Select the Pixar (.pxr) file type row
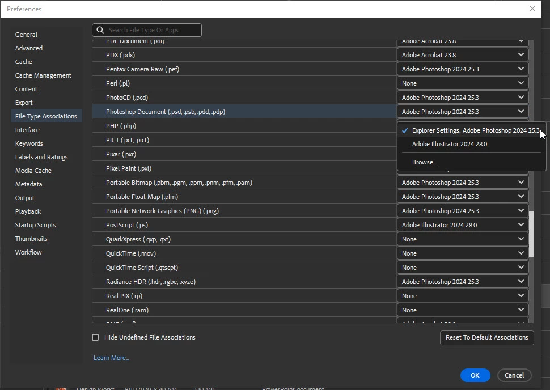The height and width of the screenshot is (390, 550). point(244,154)
